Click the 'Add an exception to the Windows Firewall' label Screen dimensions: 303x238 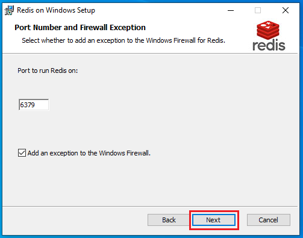click(89, 153)
